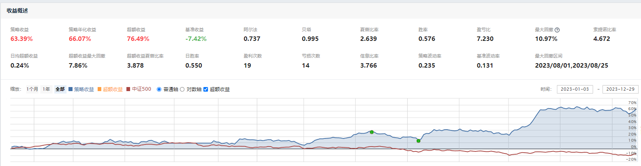Open the end date field 2023-12-29
This screenshot has width=641, height=166.
[620, 89]
